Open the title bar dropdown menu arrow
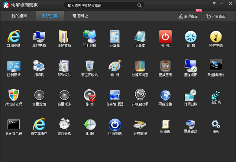 point(214,4)
